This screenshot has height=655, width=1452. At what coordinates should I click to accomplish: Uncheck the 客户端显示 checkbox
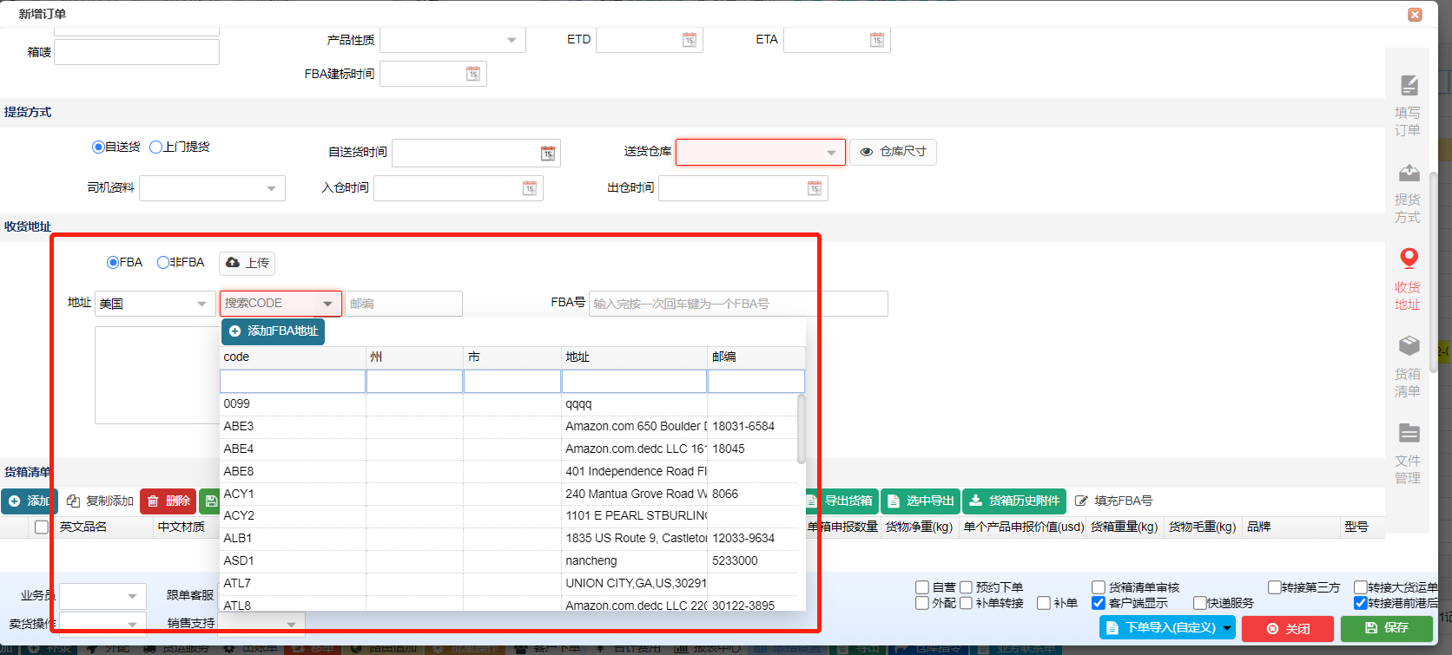click(x=1099, y=603)
